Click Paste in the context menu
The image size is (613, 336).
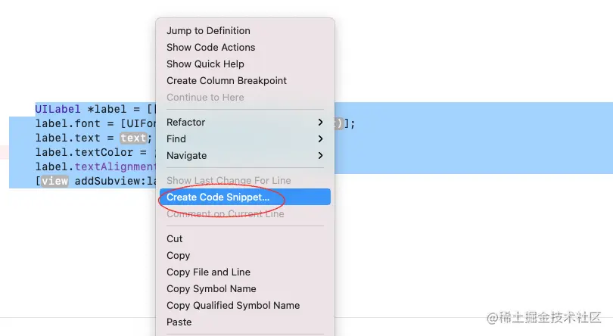(x=179, y=322)
